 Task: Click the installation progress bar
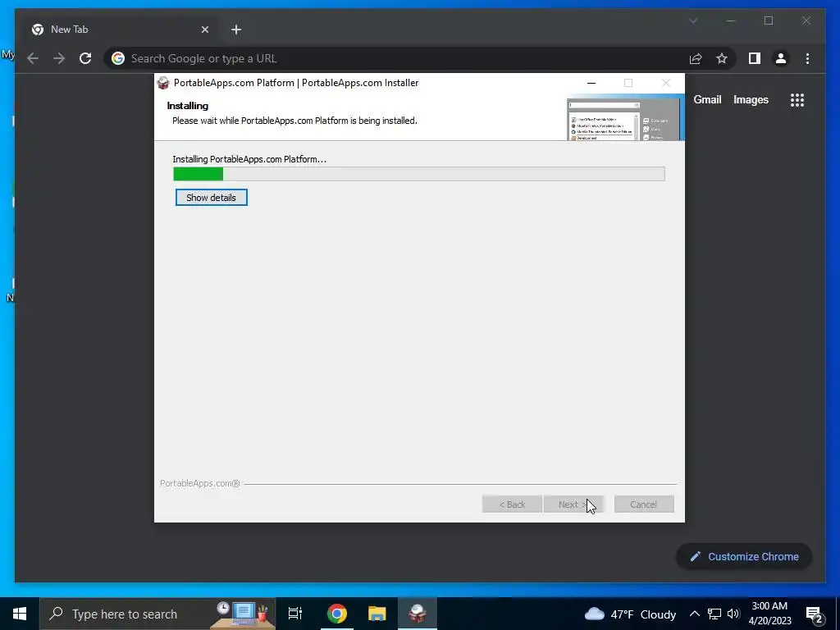pyautogui.click(x=419, y=174)
